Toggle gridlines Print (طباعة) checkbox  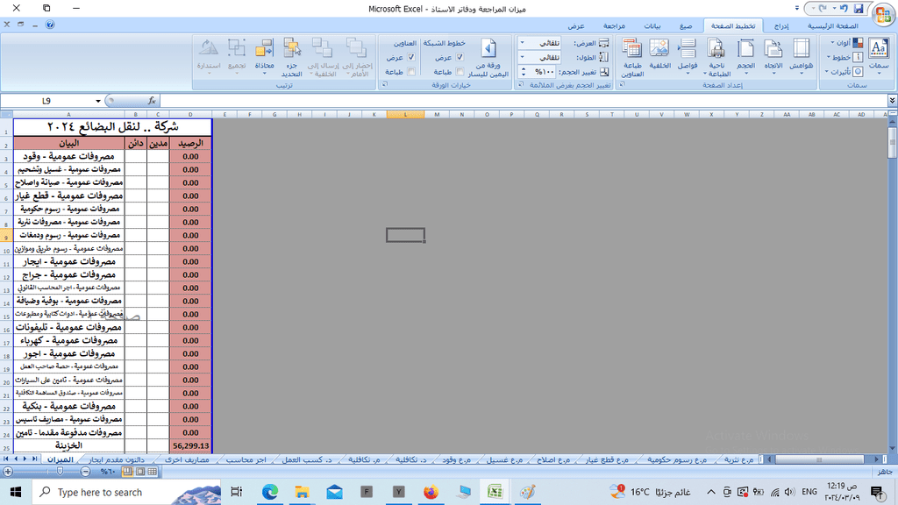click(460, 72)
